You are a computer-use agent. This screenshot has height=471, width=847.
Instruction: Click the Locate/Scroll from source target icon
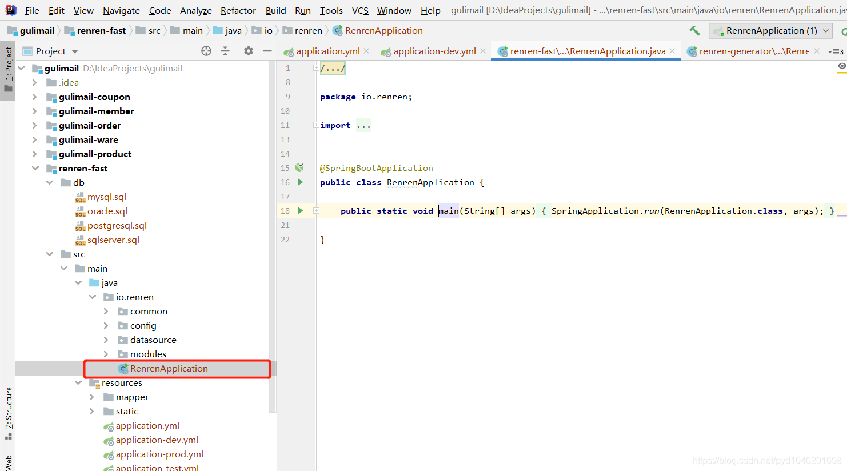click(206, 51)
